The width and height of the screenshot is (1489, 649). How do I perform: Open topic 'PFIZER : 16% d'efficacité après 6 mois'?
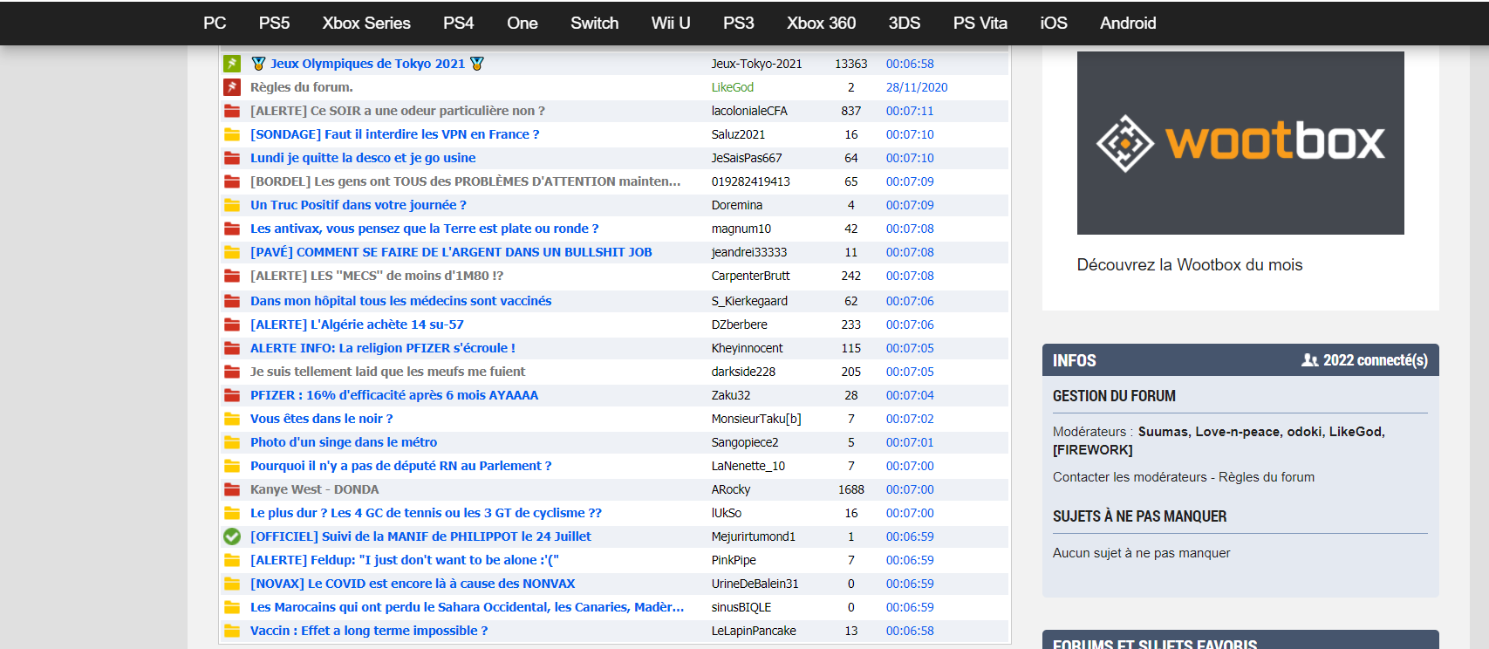pos(394,395)
